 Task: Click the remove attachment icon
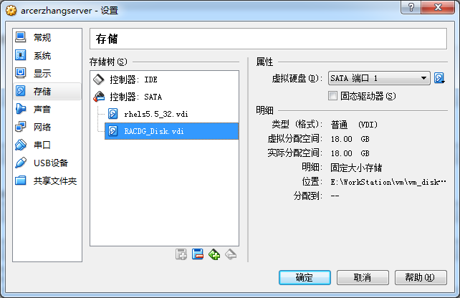click(231, 254)
